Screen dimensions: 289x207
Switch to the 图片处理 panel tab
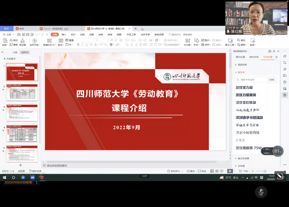tap(240, 57)
